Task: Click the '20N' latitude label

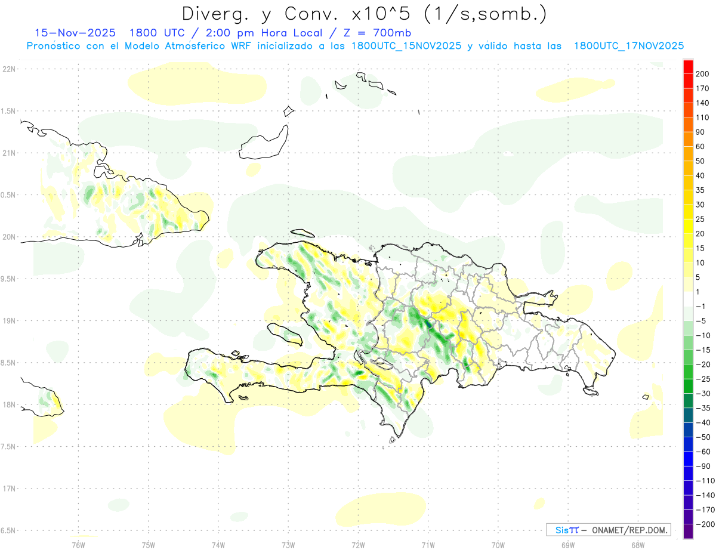Action: pos(8,237)
